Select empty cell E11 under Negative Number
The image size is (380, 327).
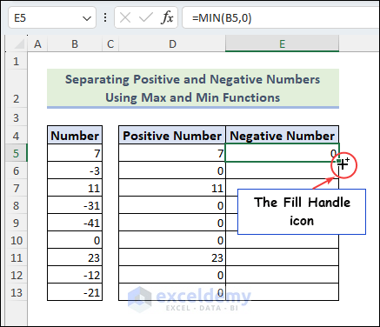pos(282,257)
